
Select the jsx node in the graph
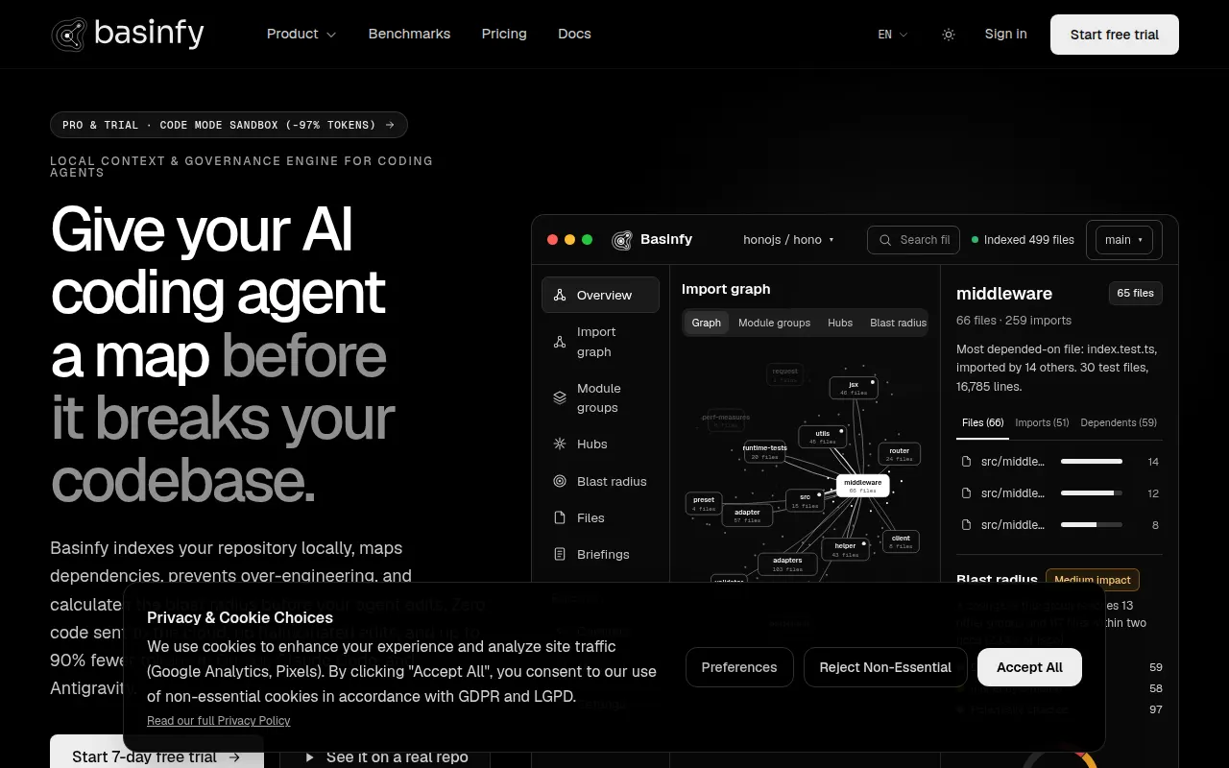click(854, 388)
